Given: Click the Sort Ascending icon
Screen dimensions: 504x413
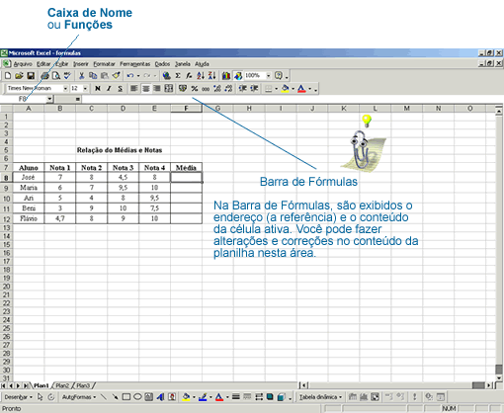Looking at the screenshot, I should (201, 76).
